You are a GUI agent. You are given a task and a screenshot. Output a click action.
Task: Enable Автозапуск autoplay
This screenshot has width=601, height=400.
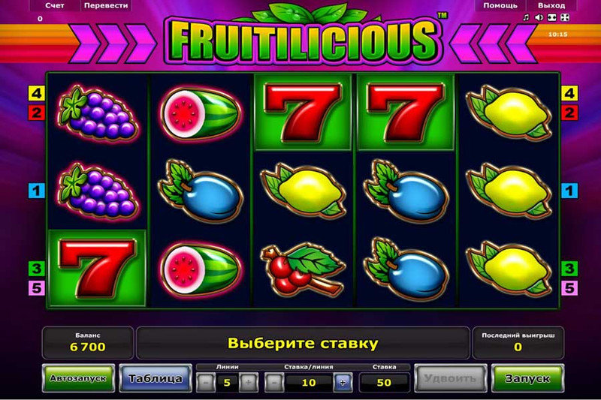click(78, 378)
